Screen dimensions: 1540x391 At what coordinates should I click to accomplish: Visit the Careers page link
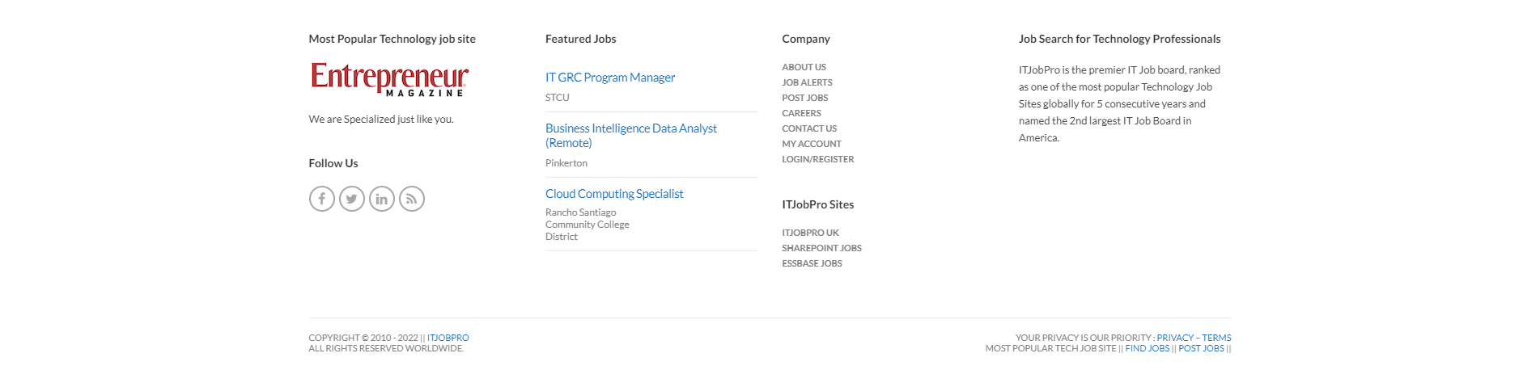pyautogui.click(x=801, y=113)
